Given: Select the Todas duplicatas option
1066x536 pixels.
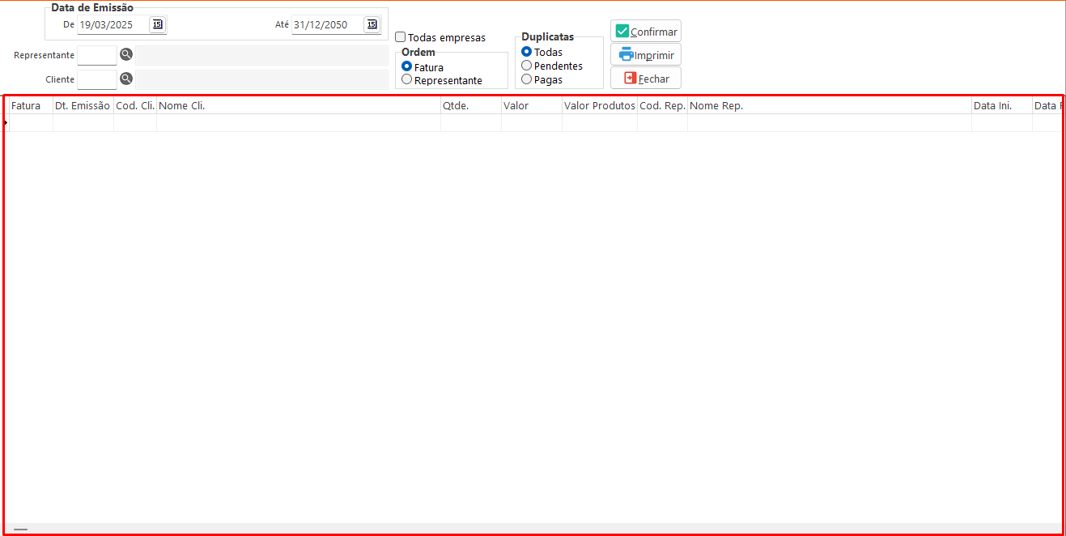Looking at the screenshot, I should [527, 52].
